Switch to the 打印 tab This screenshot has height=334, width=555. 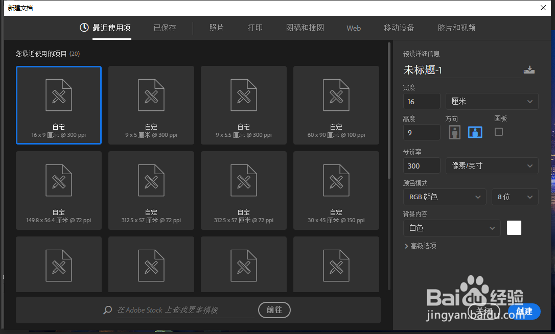(x=255, y=28)
